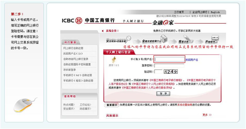The width and height of the screenshot is (246, 129).
Task: Open 《中国工商银行电子银行章程》 link
Action: [166, 80]
